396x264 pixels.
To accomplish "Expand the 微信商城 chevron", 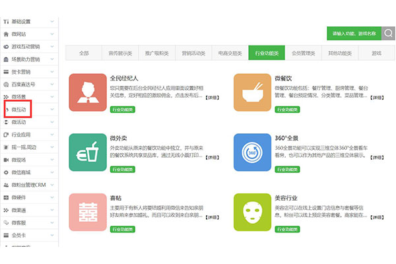I will pos(52,172).
